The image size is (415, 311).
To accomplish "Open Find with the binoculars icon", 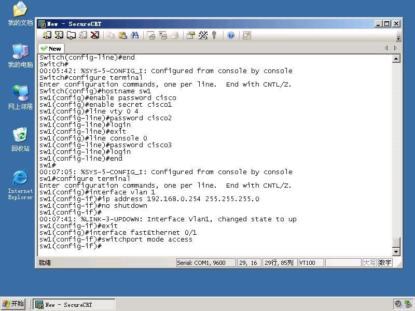I will coord(134,35).
